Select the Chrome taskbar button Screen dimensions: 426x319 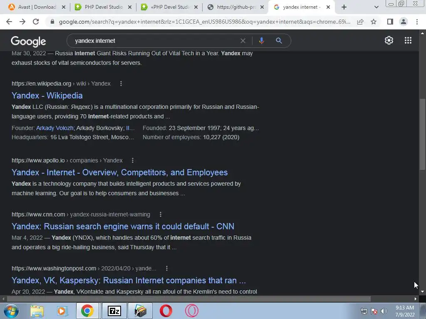87,311
